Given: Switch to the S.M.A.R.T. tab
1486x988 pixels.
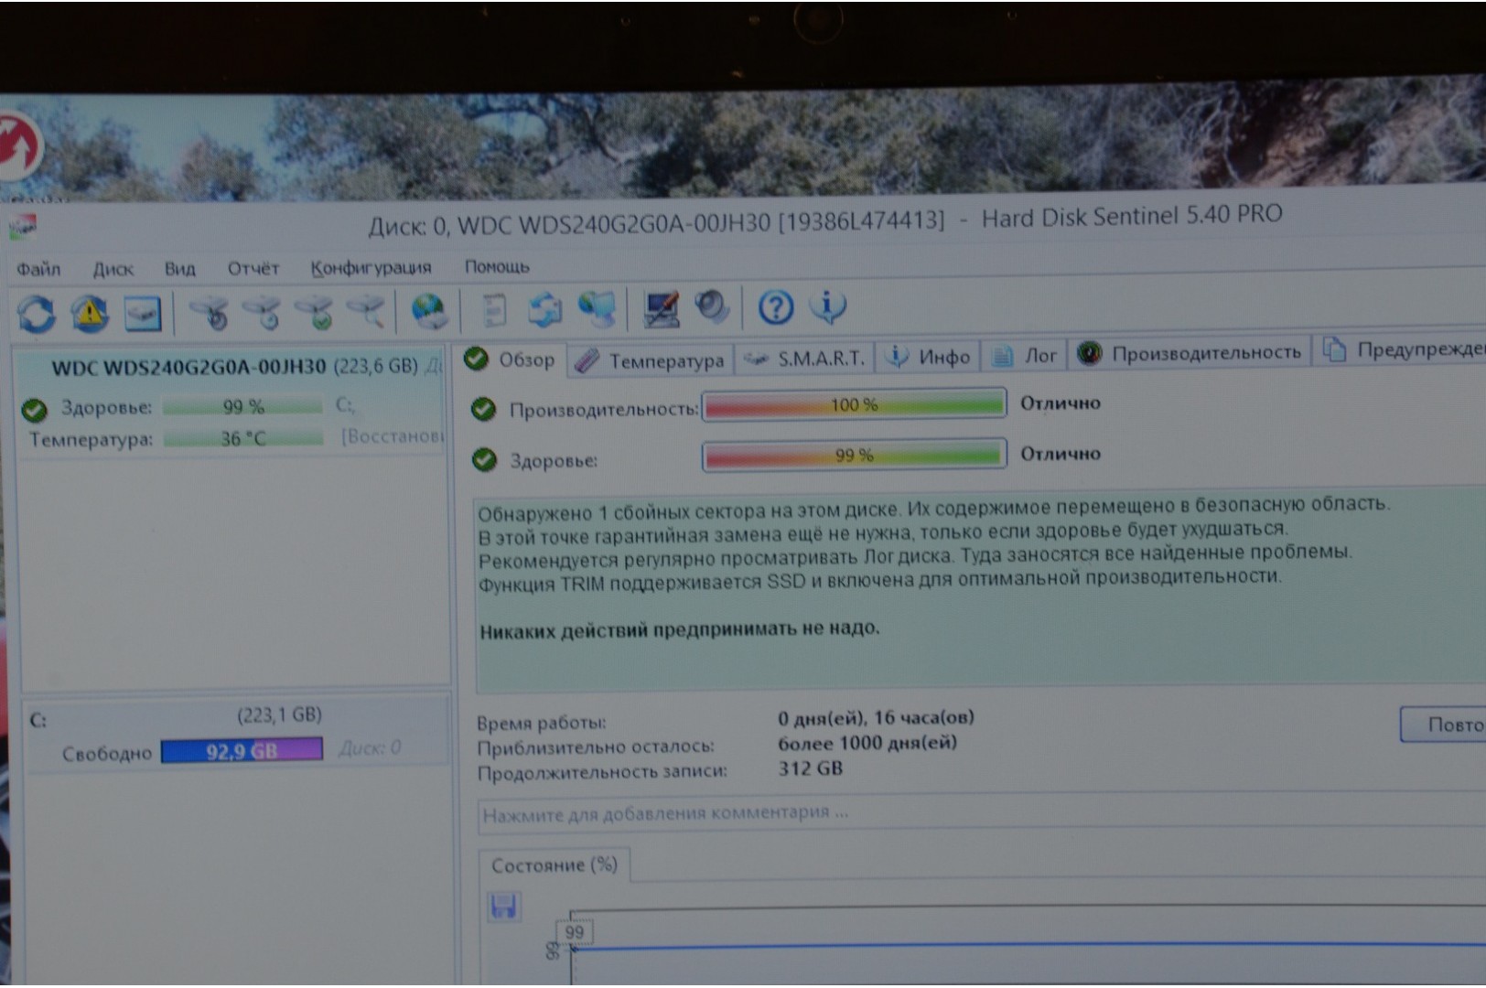Looking at the screenshot, I should (805, 358).
